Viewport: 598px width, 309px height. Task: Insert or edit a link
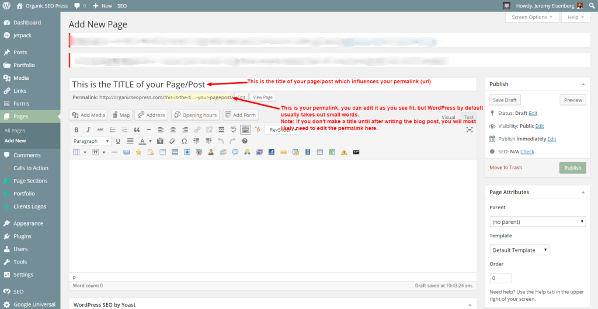point(197,129)
